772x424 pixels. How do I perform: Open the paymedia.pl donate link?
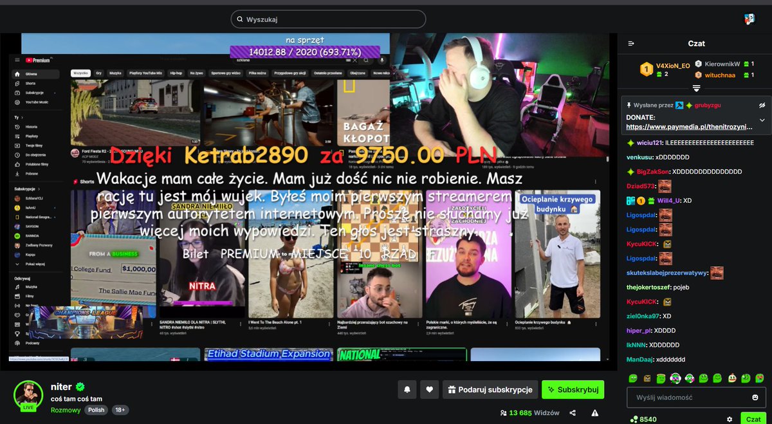(x=688, y=127)
